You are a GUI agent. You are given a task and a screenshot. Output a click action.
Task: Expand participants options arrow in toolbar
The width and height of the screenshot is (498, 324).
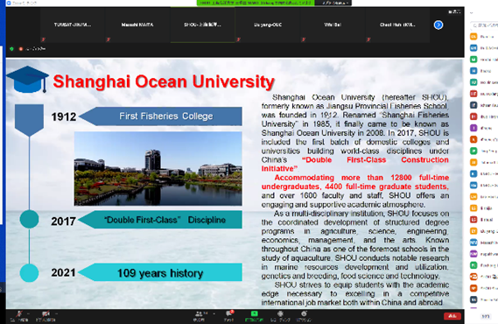(x=214, y=313)
